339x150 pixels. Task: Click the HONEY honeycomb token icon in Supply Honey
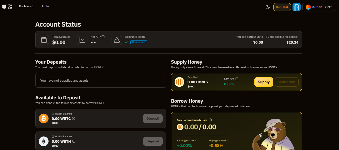(x=179, y=82)
